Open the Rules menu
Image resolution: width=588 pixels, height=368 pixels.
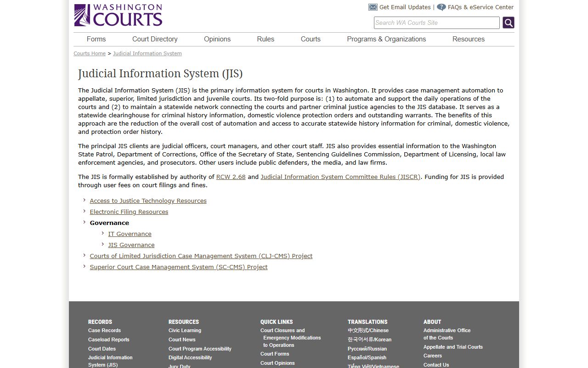[266, 39]
